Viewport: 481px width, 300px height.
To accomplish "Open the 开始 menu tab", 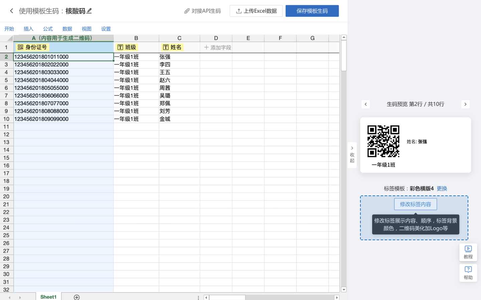I will pos(9,29).
